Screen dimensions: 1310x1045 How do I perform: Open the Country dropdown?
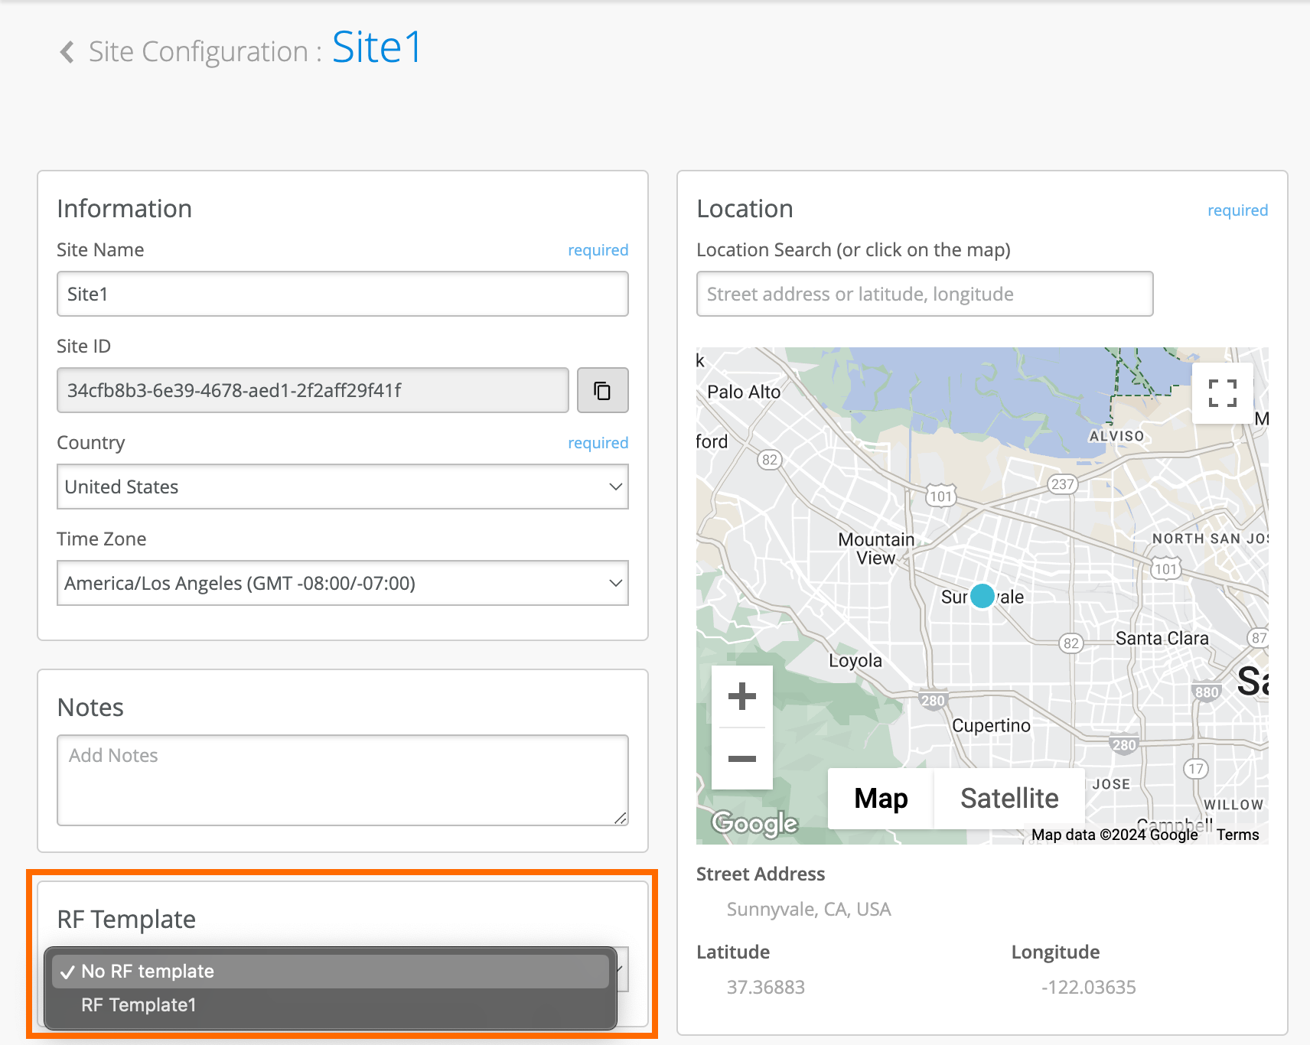[x=342, y=487]
